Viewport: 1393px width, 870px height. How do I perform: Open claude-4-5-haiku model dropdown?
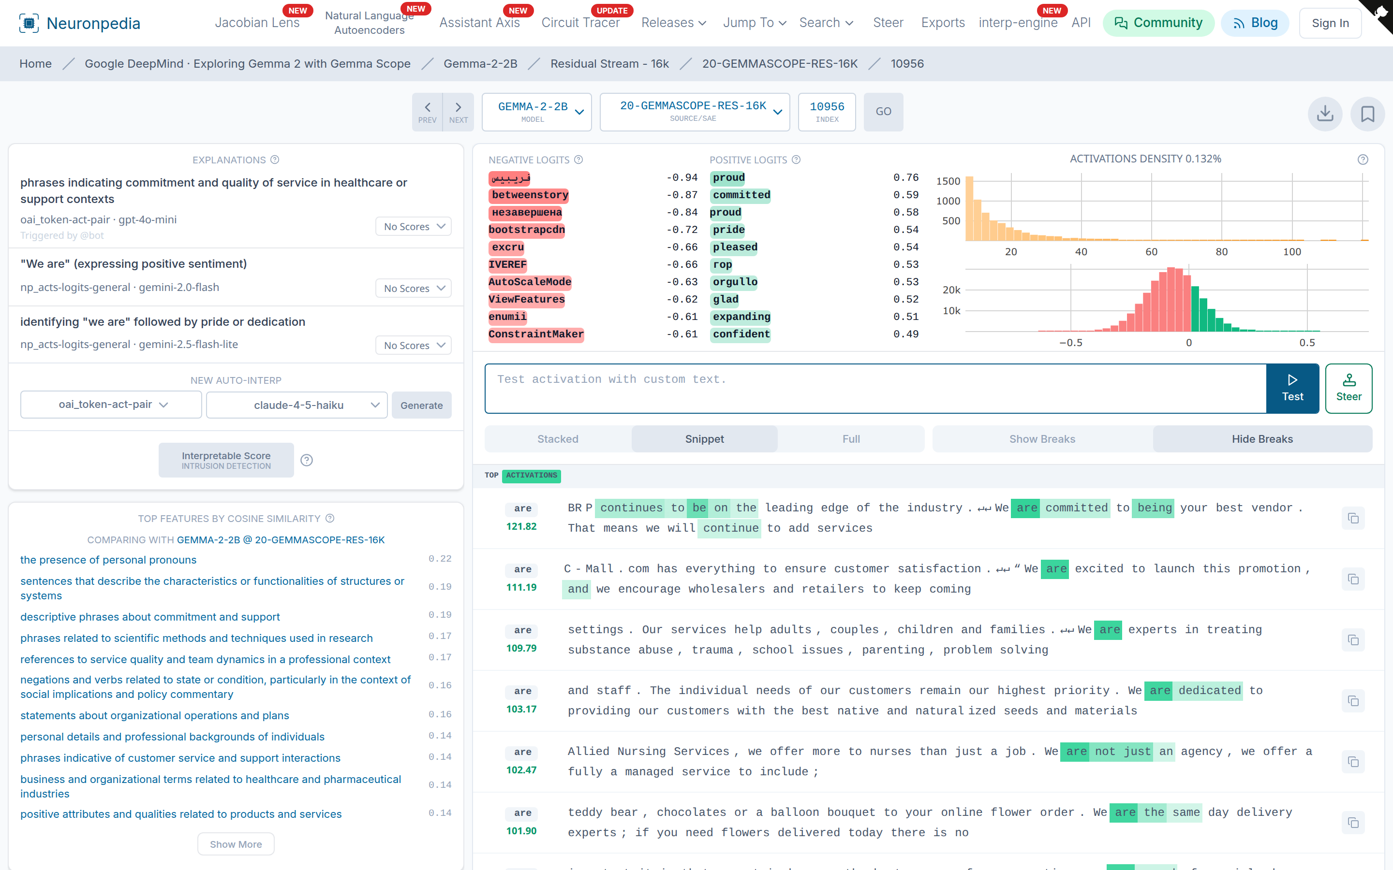click(297, 405)
